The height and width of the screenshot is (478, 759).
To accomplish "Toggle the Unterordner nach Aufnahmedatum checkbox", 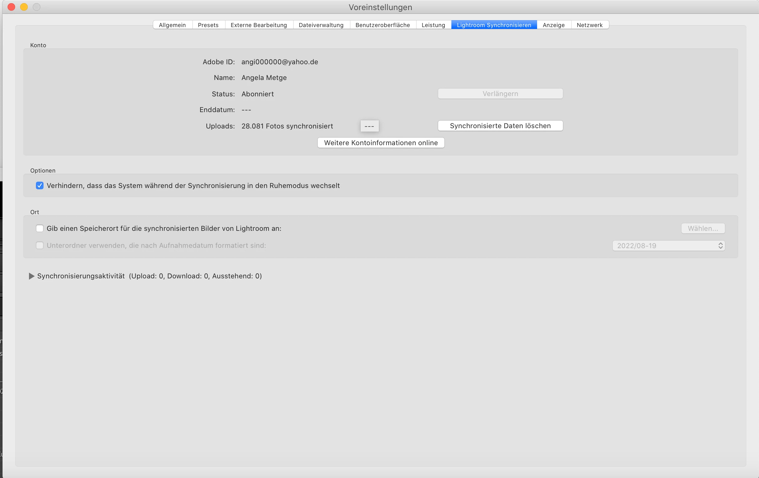I will tap(40, 245).
